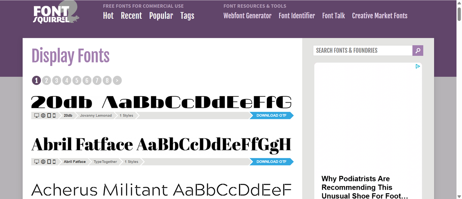Open the Acherus Militant sample preview
Image resolution: width=462 pixels, height=199 pixels.
(161, 190)
